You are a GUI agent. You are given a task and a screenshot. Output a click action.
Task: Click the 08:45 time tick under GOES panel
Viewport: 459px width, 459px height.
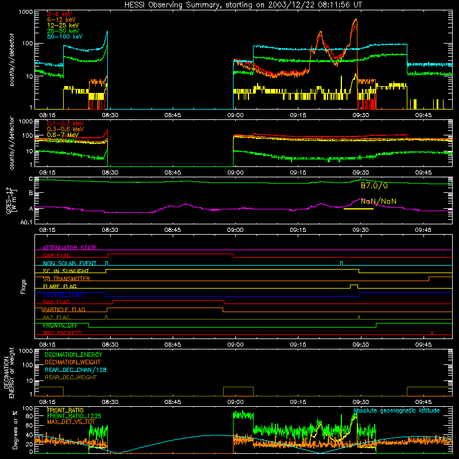coord(173,230)
